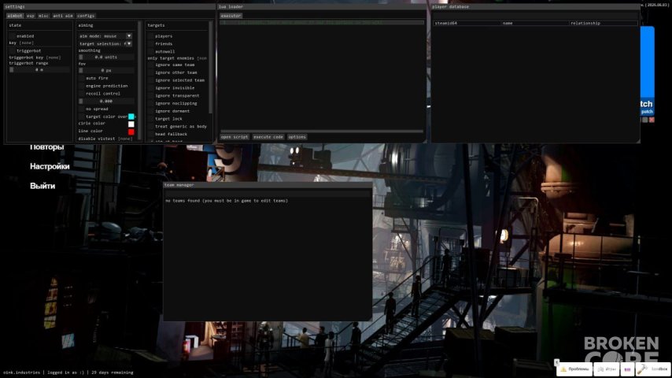Screen dimensions: 672x378
Task: Click the purple icon in bottom bar
Action: point(627,369)
